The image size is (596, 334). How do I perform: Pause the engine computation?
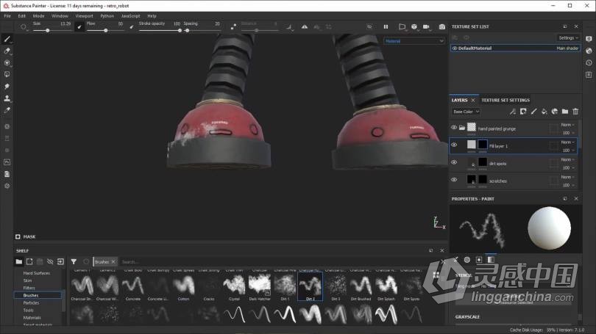pyautogui.click(x=386, y=27)
